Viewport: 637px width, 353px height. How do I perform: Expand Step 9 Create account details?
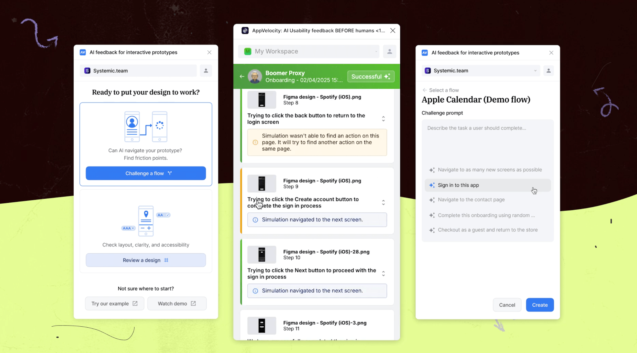click(383, 203)
